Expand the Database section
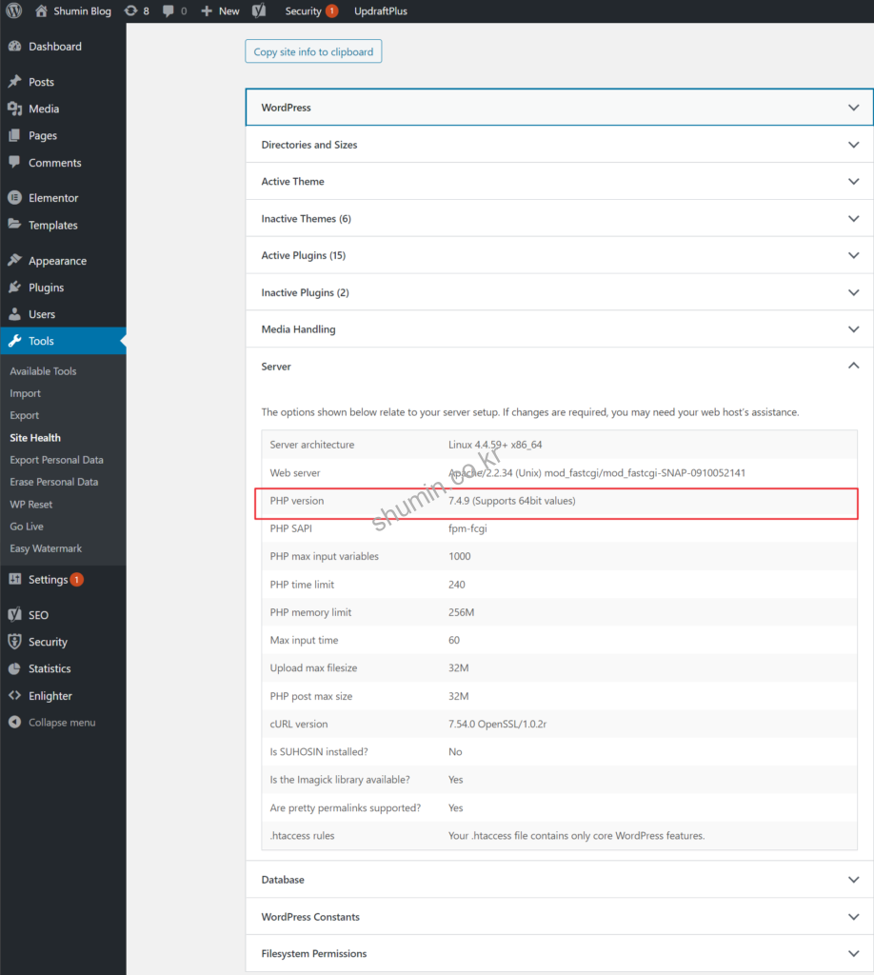Viewport: 874px width, 975px height. 559,880
